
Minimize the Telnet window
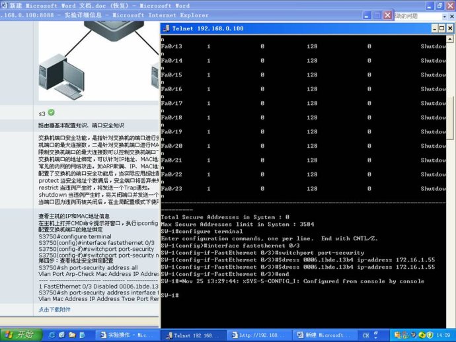pyautogui.click(x=435, y=28)
